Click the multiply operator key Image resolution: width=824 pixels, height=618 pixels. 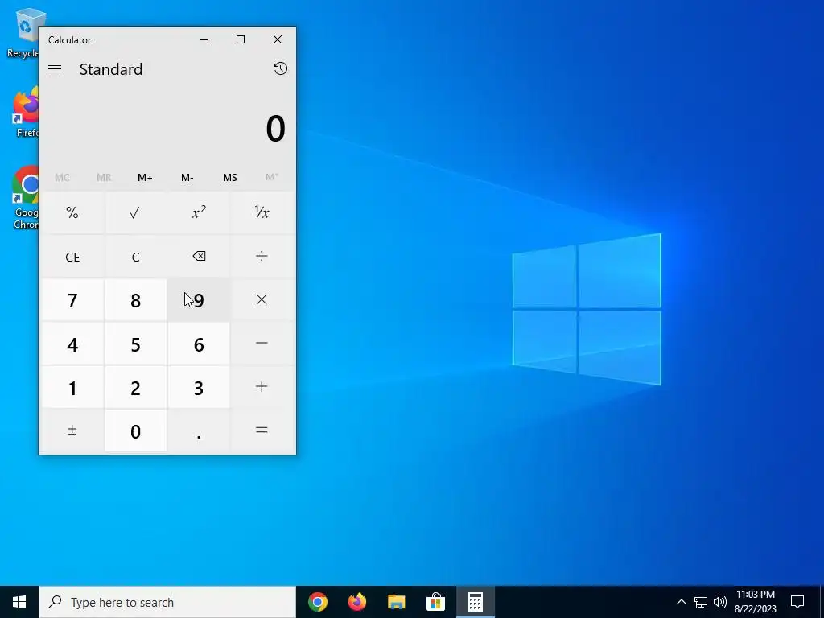point(262,300)
